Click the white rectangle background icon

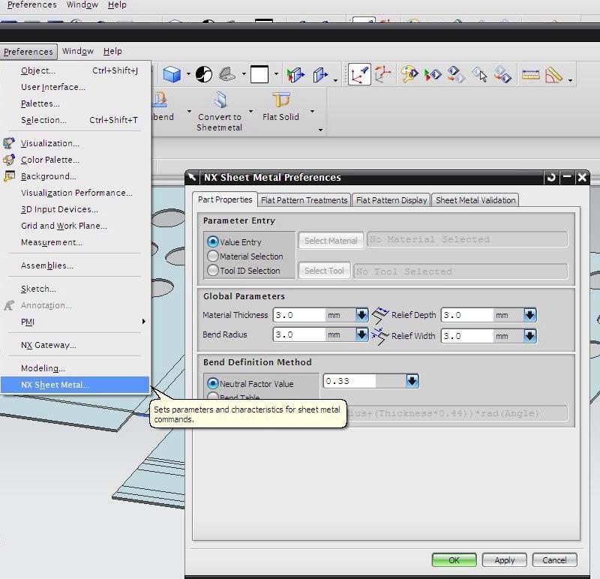click(x=259, y=73)
